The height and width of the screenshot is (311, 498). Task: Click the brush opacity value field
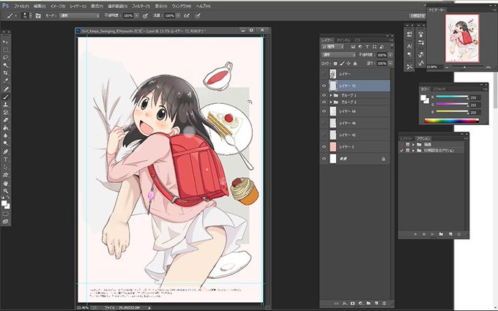tap(128, 15)
